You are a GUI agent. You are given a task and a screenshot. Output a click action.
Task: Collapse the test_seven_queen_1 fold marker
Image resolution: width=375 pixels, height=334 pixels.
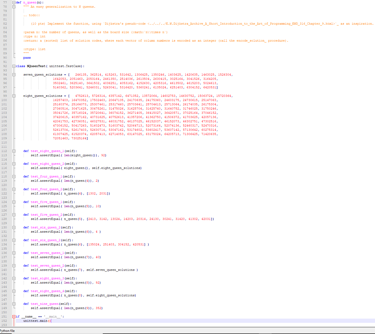(x=14, y=253)
